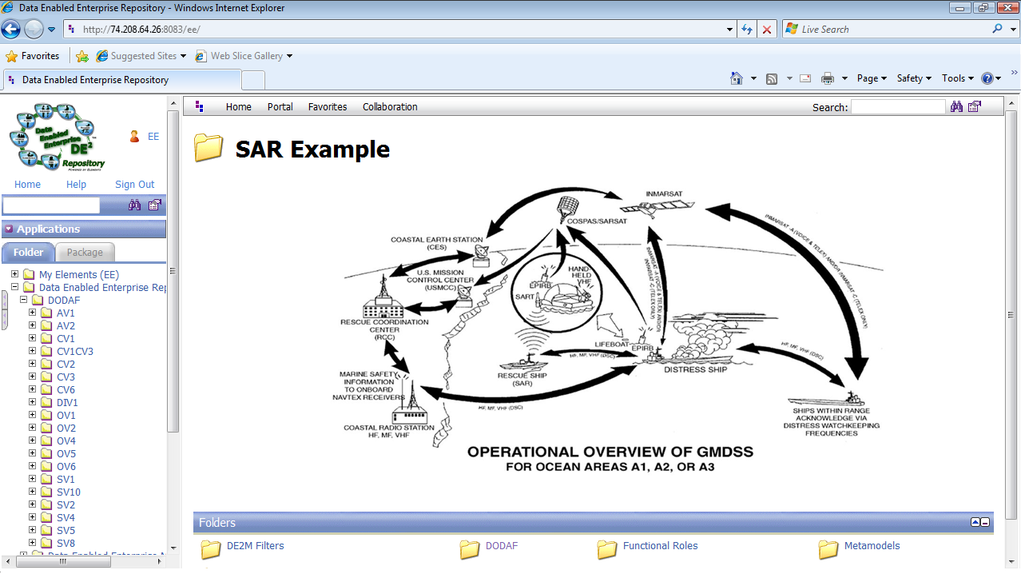Image resolution: width=1021 pixels, height=574 pixels.
Task: Expand the CV1CV3 folder node
Action: click(33, 351)
